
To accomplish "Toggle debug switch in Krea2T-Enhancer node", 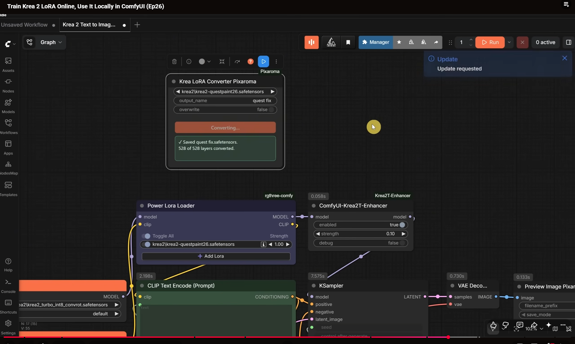I will click(402, 243).
